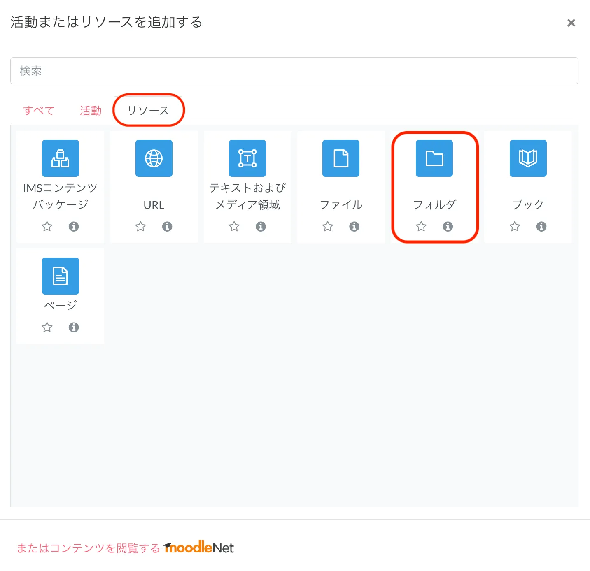The width and height of the screenshot is (590, 571).
Task: Add a File resource icon
Action: point(340,158)
